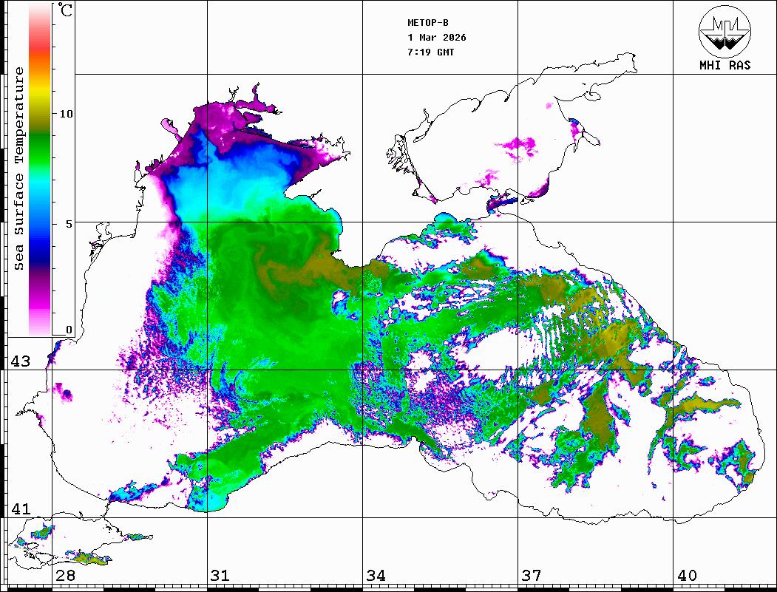Click the MHI RAS circular logo
Viewport: 777px width, 592px height.
(725, 30)
